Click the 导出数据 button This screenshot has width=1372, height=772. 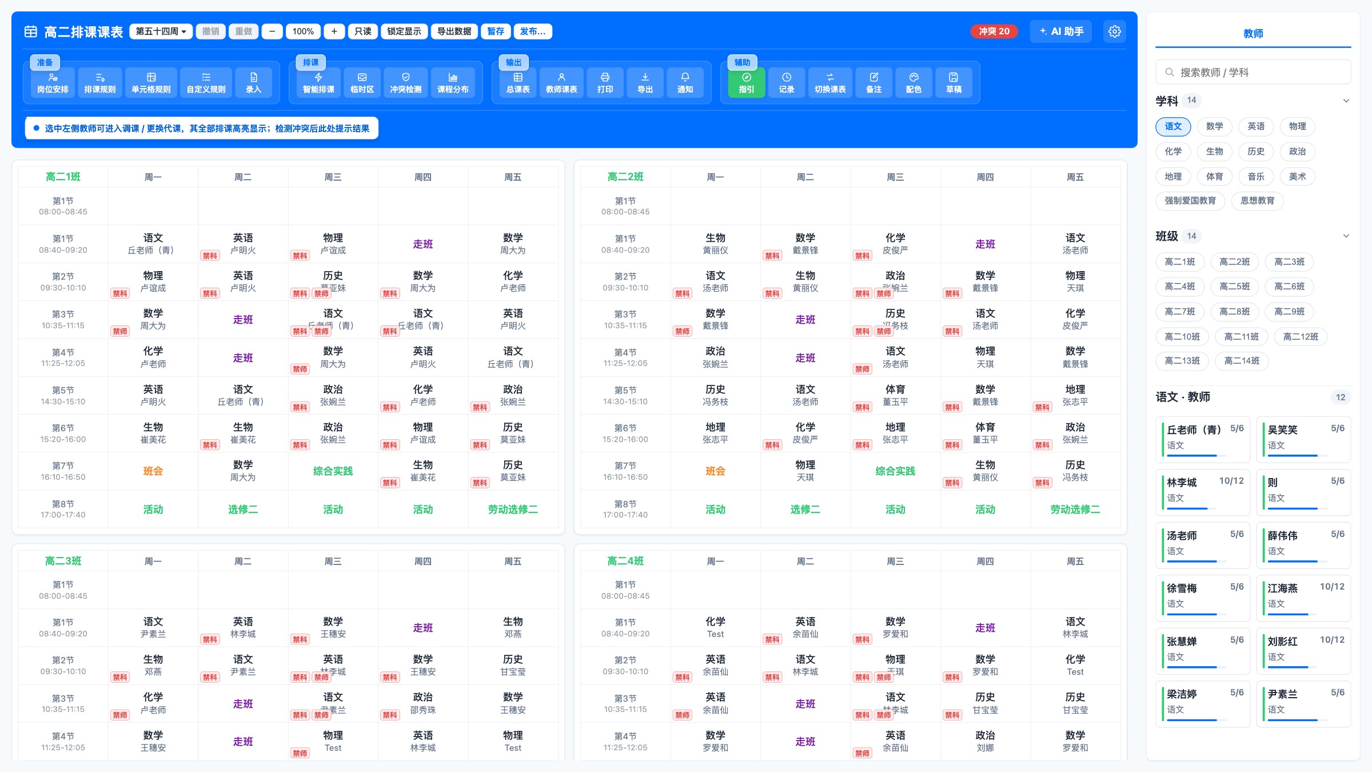(454, 31)
